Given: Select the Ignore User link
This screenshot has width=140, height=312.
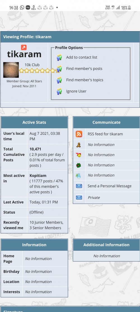Looking at the screenshot, I should coord(76,91).
